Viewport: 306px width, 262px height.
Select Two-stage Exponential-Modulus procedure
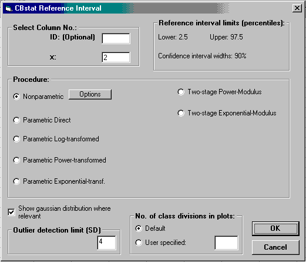[x=181, y=113]
